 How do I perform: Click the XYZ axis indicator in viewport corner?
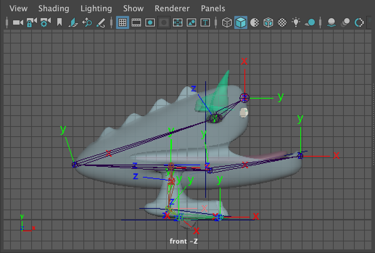tap(27, 223)
